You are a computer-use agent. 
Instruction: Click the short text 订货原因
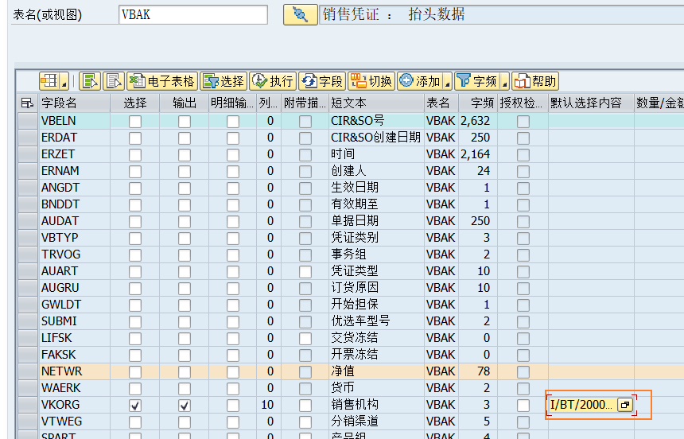355,288
